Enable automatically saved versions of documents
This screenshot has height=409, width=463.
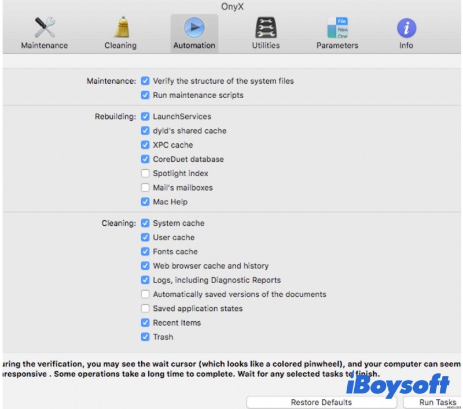coord(145,294)
